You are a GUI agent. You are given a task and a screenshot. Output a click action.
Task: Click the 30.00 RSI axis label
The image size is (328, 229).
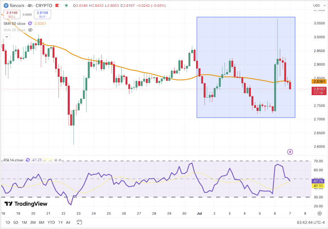(x=318, y=197)
